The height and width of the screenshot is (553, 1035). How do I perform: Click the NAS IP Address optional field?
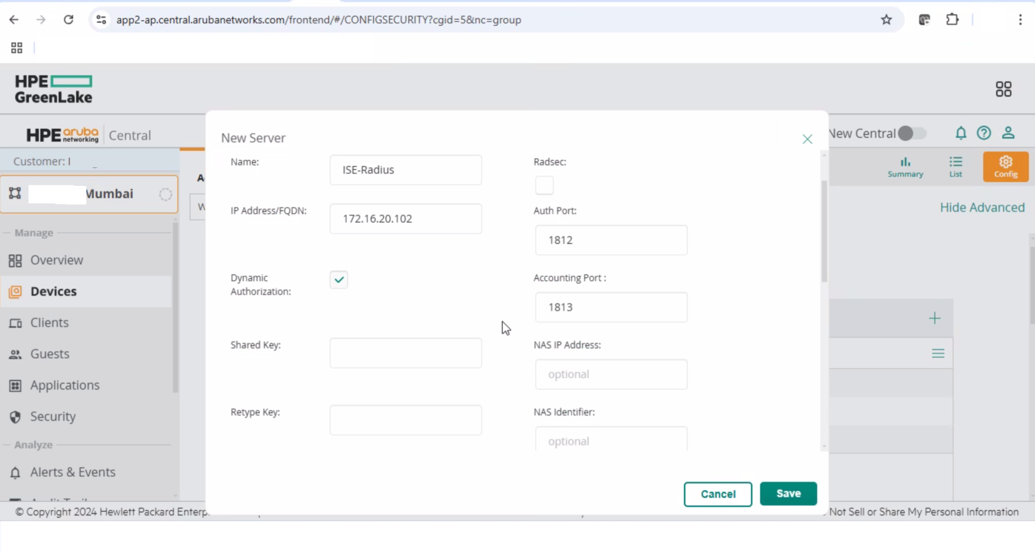pyautogui.click(x=610, y=374)
